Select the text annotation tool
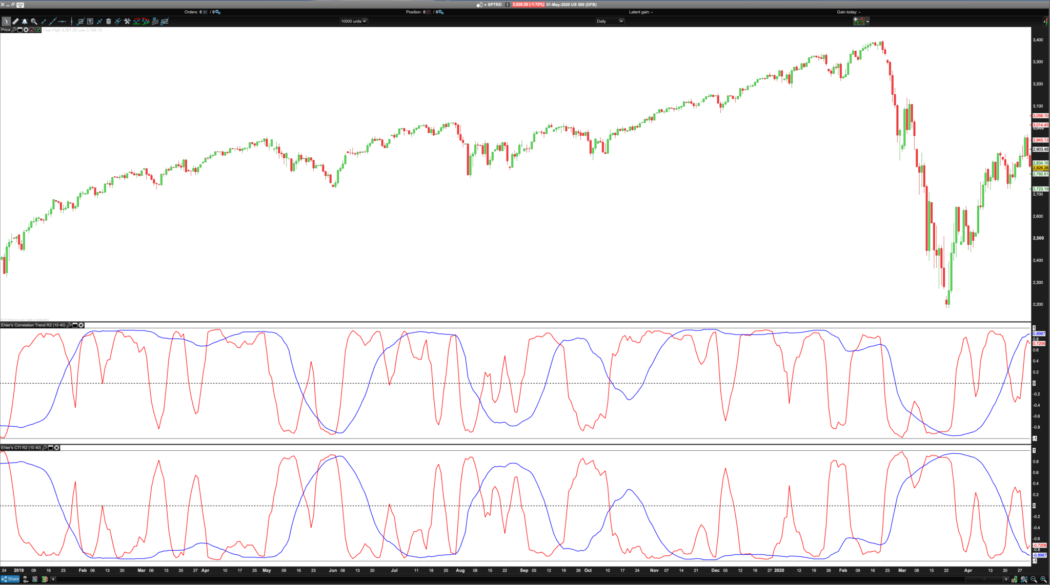This screenshot has width=1050, height=585. coord(90,22)
